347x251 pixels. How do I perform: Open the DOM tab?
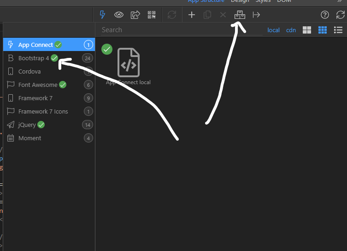284,1
